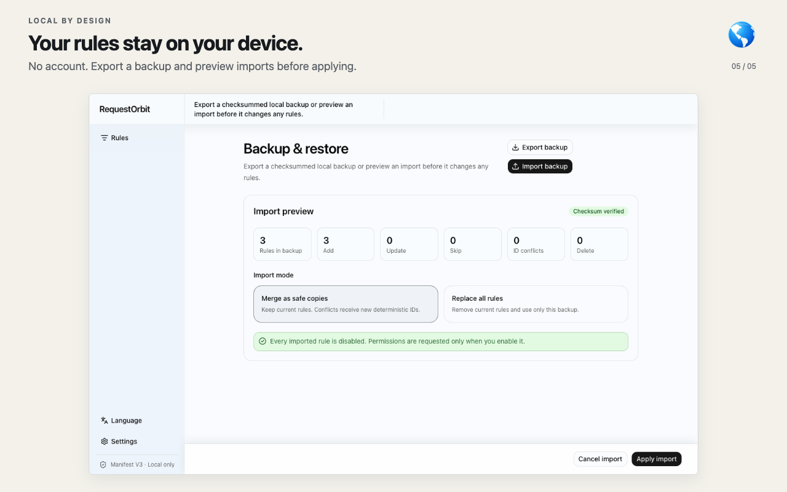Click the ID conflicts count card

(x=536, y=244)
